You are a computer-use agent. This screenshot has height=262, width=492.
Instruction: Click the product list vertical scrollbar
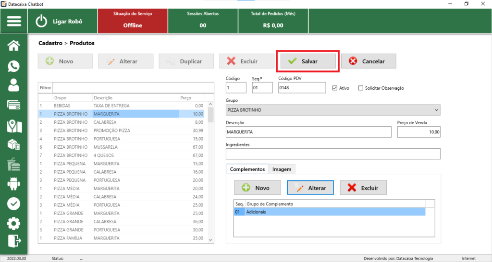(x=210, y=168)
